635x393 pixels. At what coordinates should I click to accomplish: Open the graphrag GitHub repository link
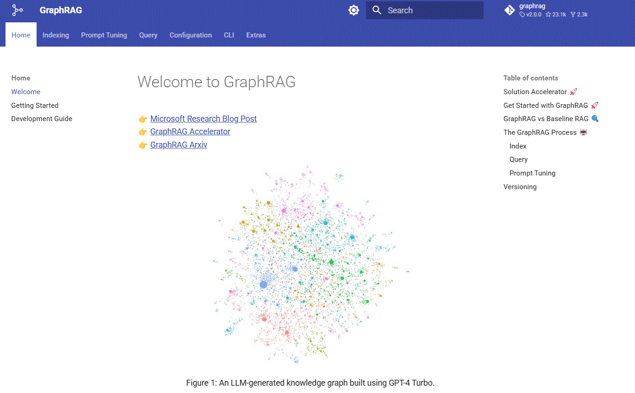tap(546, 10)
